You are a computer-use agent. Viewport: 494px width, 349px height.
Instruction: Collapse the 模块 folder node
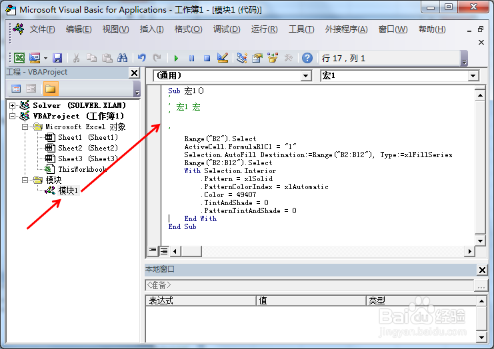[25, 180]
